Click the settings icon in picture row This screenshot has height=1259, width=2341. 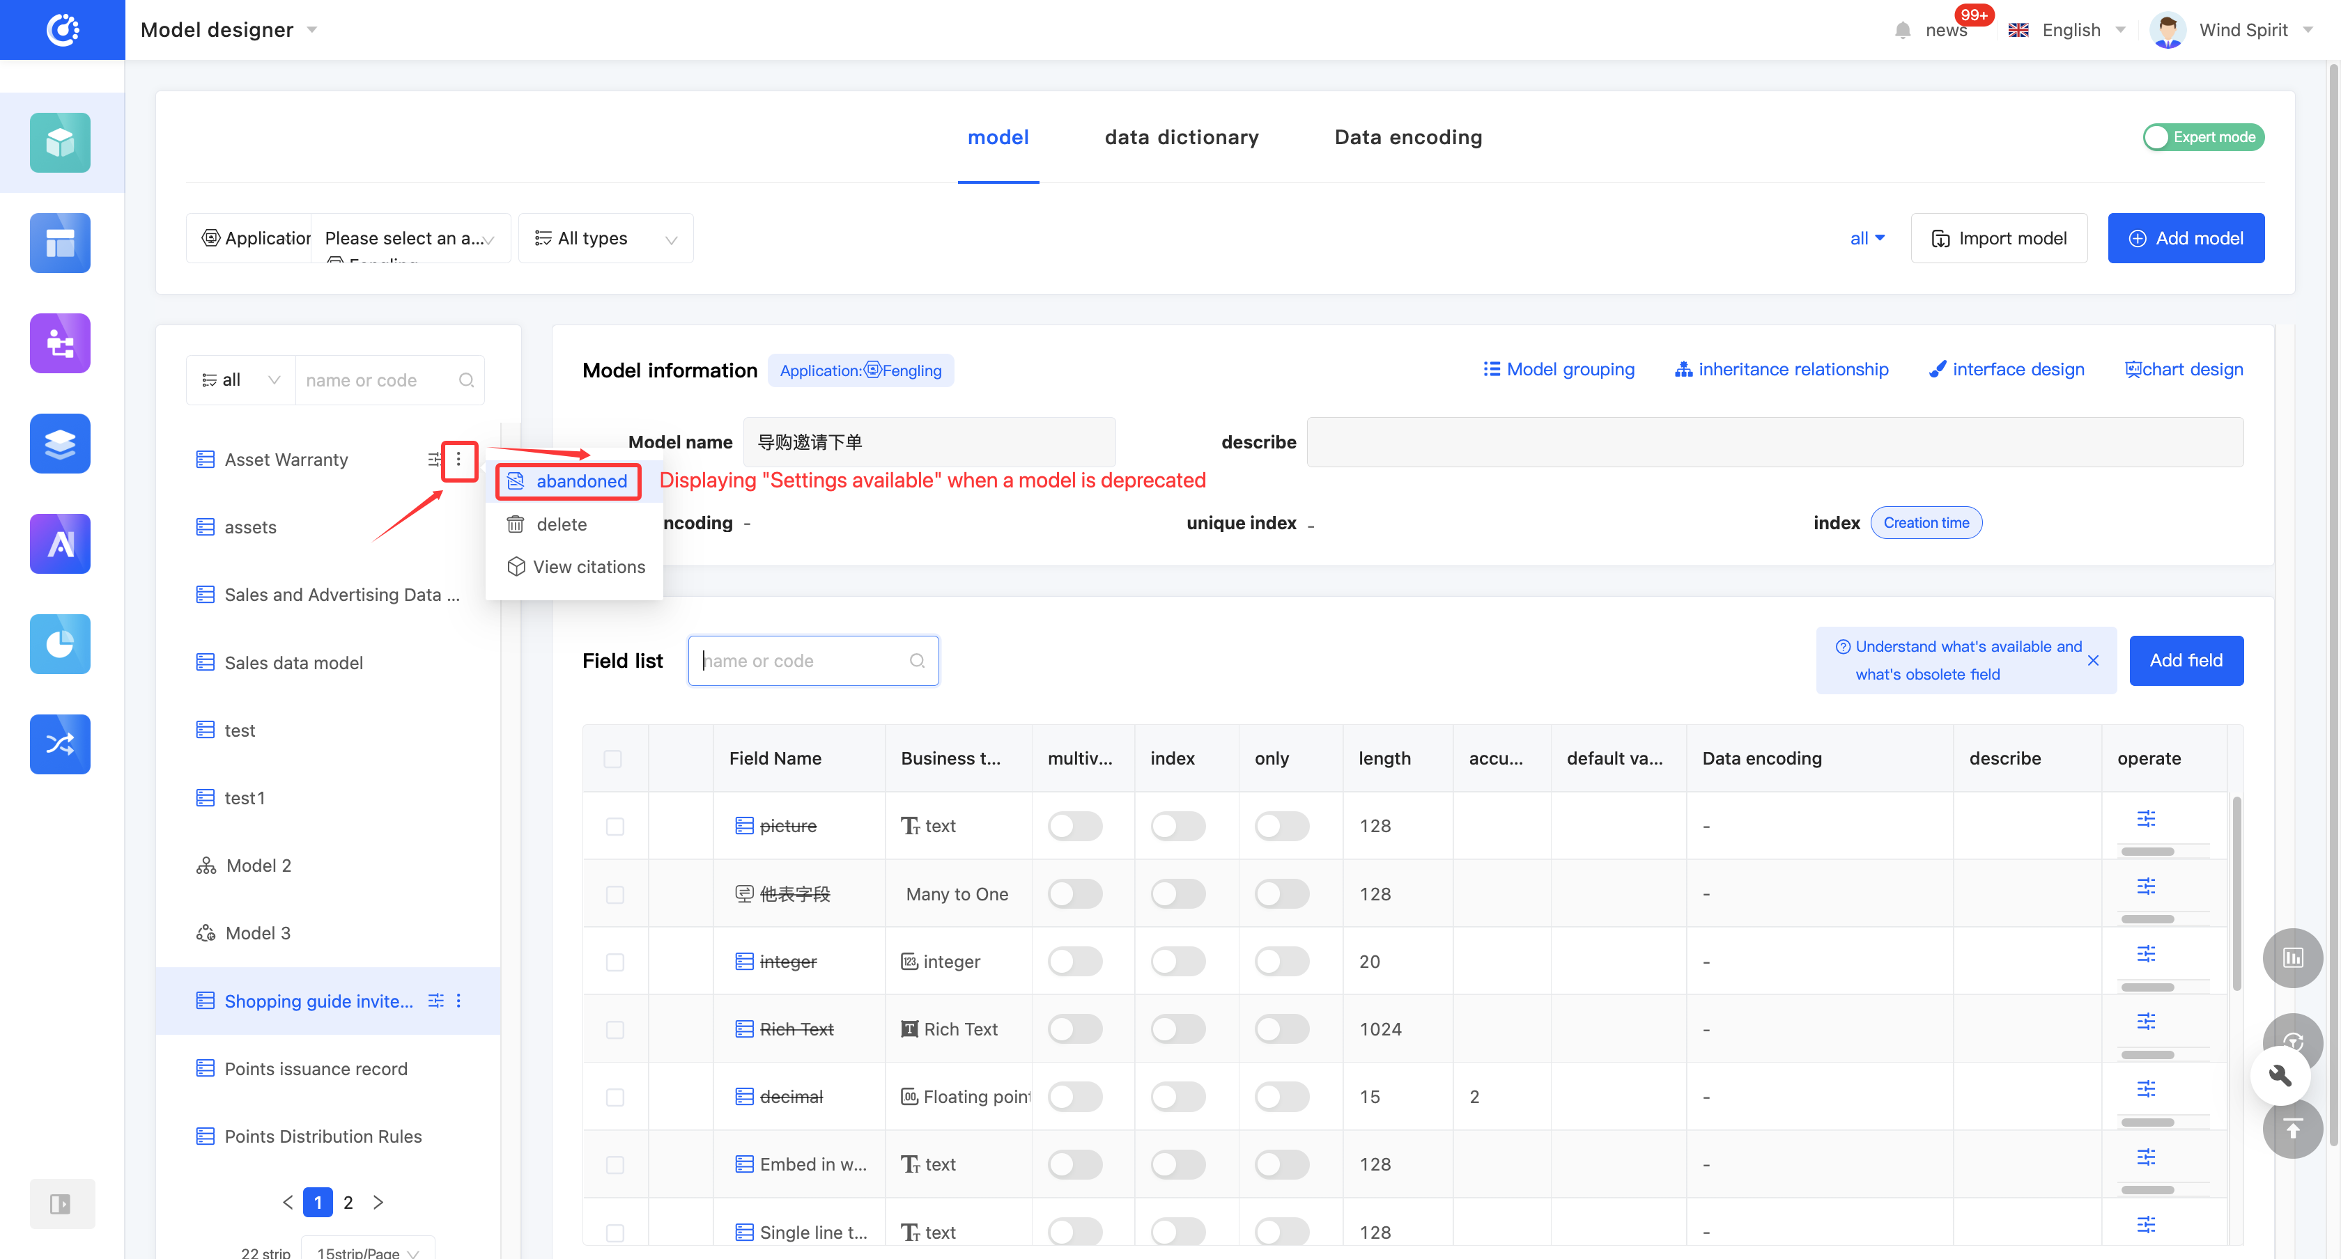click(x=2146, y=818)
